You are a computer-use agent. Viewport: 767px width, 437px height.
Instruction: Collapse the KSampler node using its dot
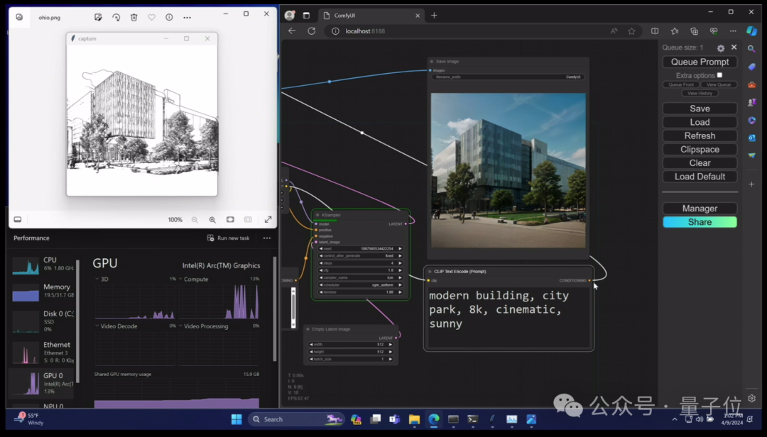pyautogui.click(x=317, y=215)
